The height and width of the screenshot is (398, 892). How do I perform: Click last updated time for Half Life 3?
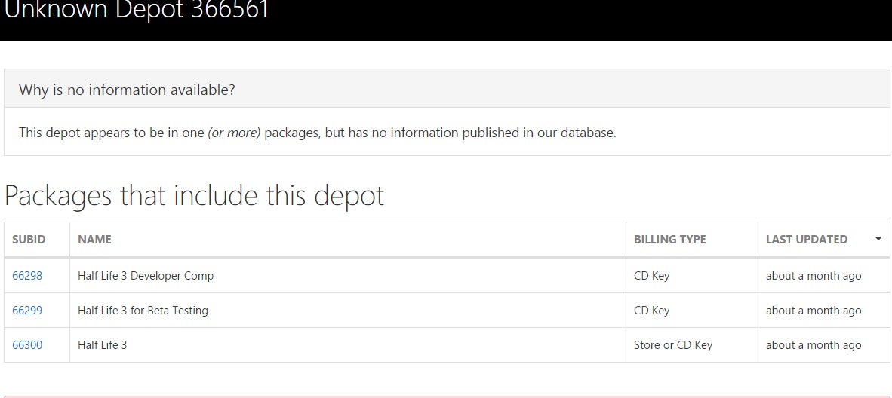point(813,345)
